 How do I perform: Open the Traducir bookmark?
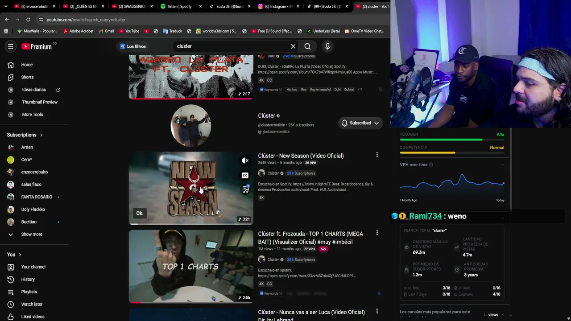[172, 31]
